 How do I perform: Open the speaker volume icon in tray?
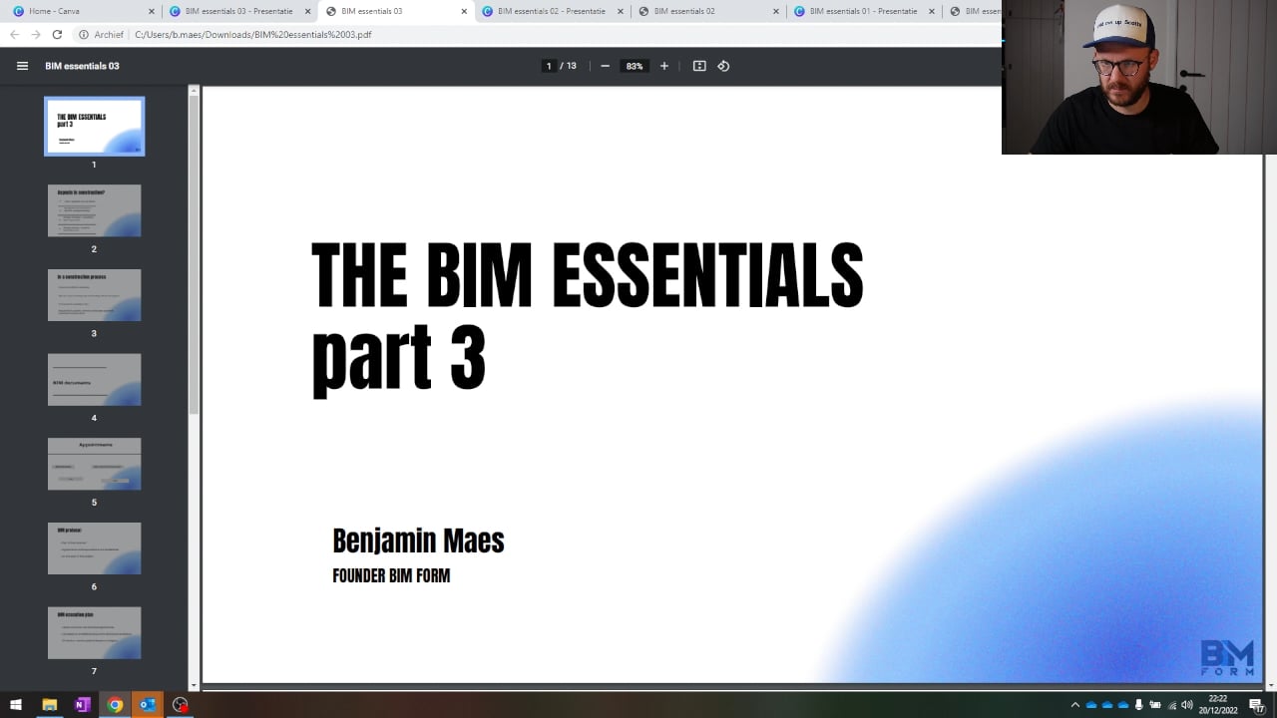pos(1187,704)
